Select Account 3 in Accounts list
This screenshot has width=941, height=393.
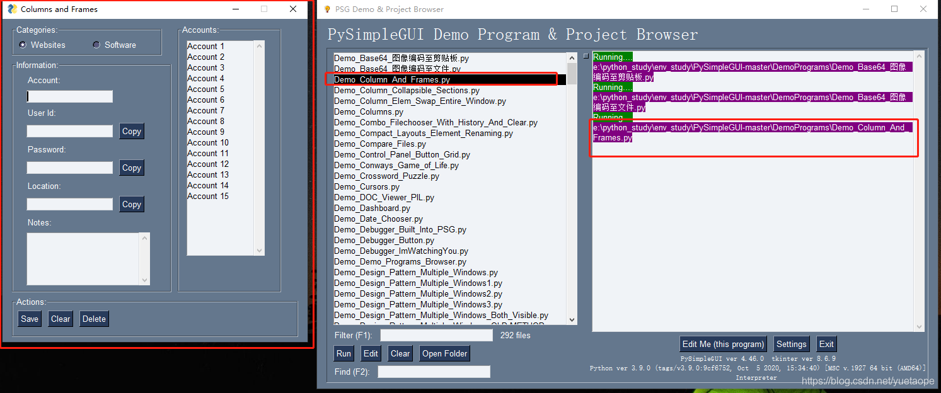coord(220,67)
